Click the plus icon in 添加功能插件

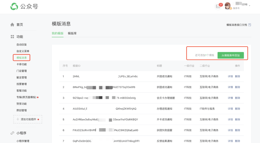[18, 120]
